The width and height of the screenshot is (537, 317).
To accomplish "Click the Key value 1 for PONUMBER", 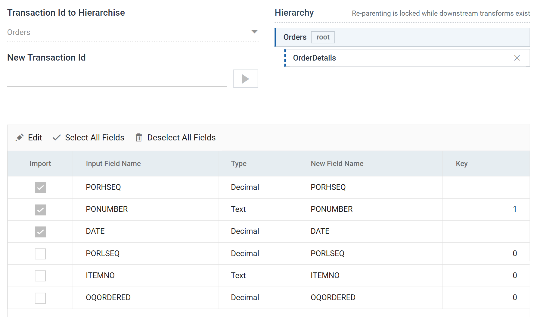I will (515, 209).
